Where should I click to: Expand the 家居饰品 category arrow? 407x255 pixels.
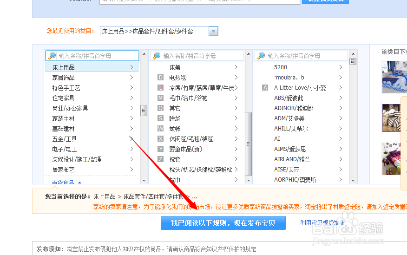pyautogui.click(x=131, y=77)
